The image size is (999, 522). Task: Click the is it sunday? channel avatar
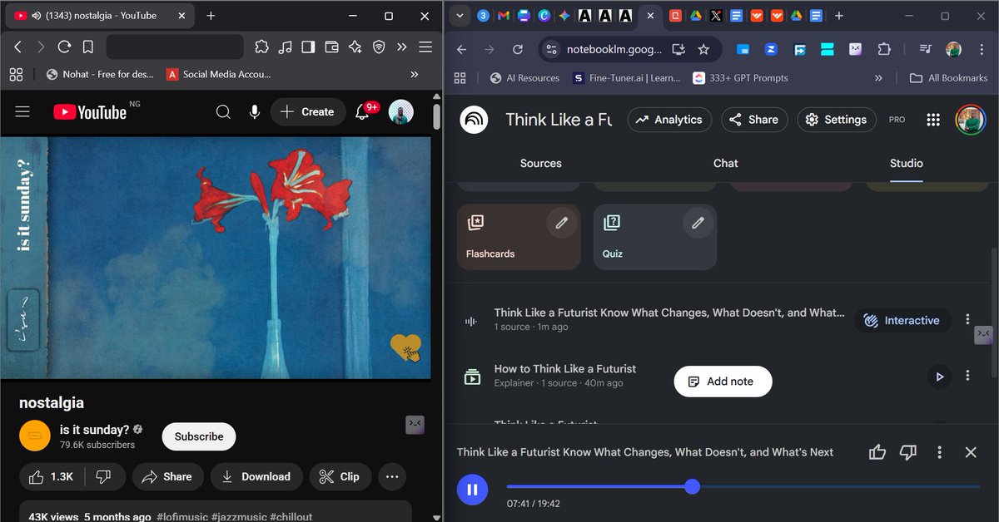pos(35,436)
